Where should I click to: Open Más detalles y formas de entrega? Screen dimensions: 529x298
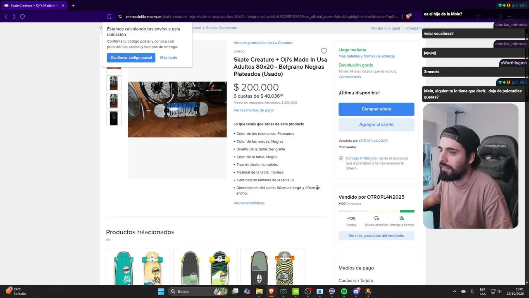pyautogui.click(x=367, y=56)
